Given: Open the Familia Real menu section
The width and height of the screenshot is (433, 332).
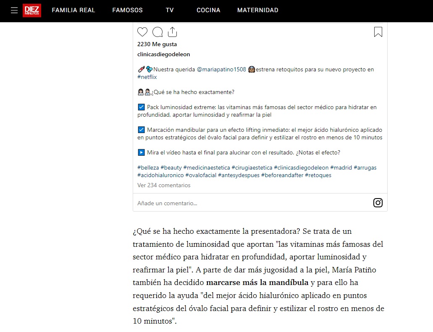Looking at the screenshot, I should pos(73,10).
